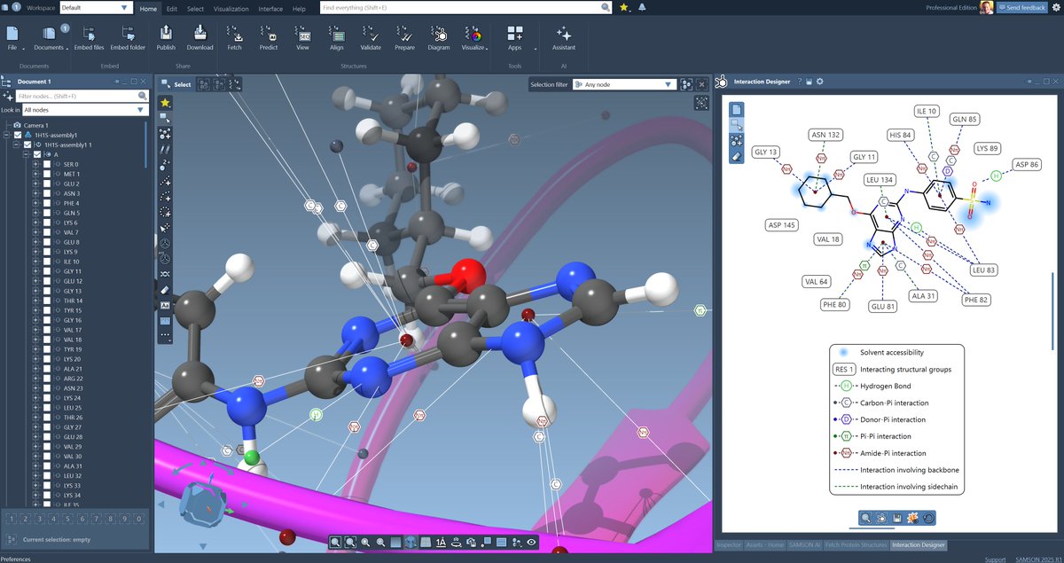Expand the GLU 2 tree node
1064x563 pixels.
tap(35, 184)
